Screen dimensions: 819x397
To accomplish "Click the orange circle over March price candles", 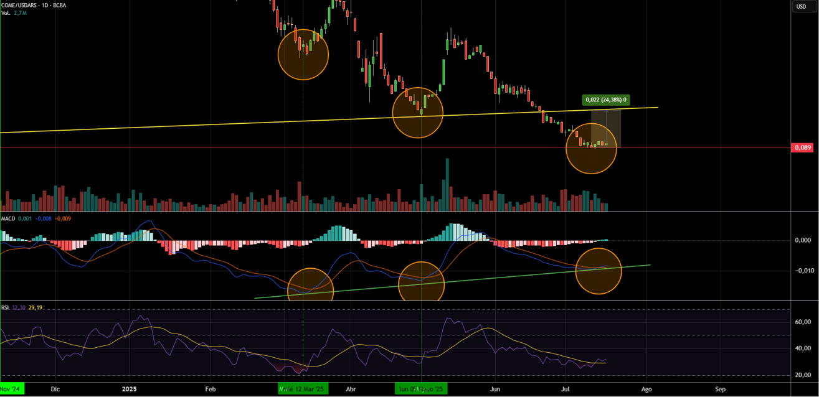I will pos(303,55).
